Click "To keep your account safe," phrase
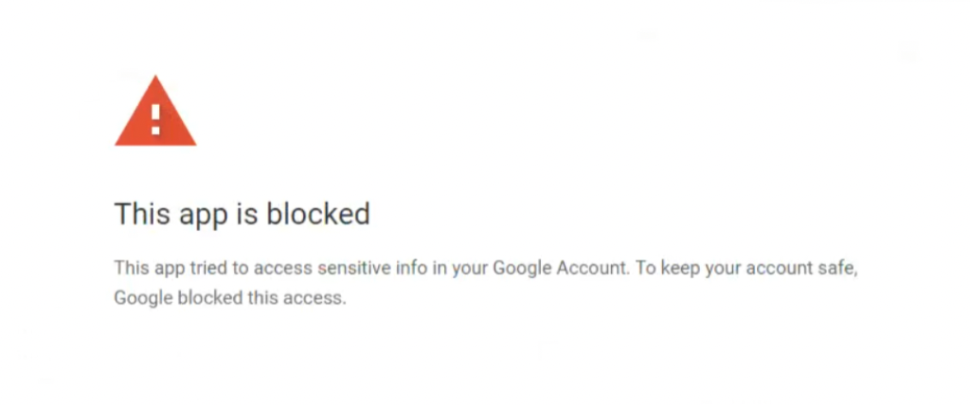 click(746, 269)
